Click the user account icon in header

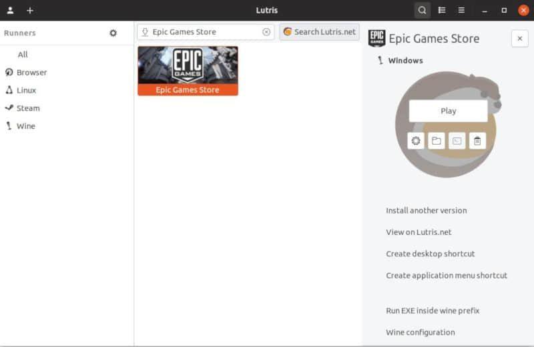[10, 10]
